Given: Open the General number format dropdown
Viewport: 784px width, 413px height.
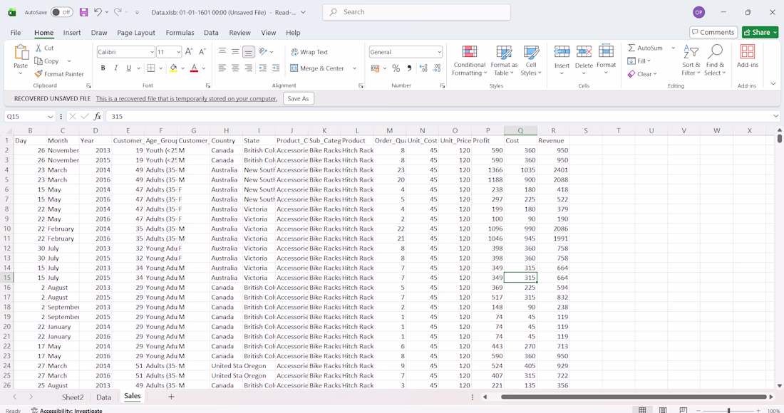Looking at the screenshot, I should point(438,52).
